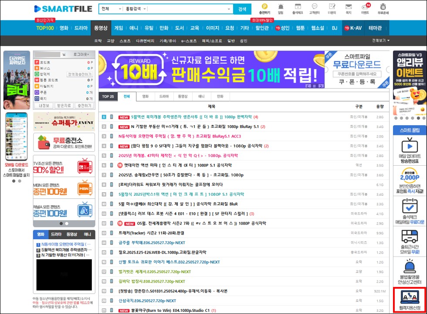Open 트래커(Tracker) 시즌2 11화-20화.완결
This screenshot has width=427, height=314.
151,233
